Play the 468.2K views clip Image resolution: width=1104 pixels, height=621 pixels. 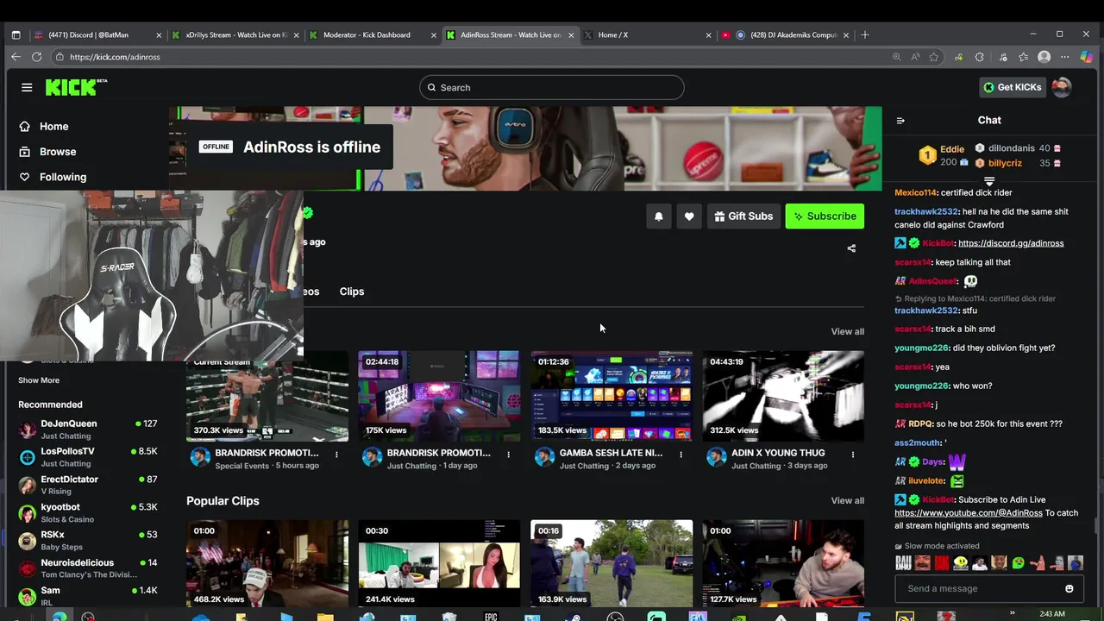[x=267, y=563]
